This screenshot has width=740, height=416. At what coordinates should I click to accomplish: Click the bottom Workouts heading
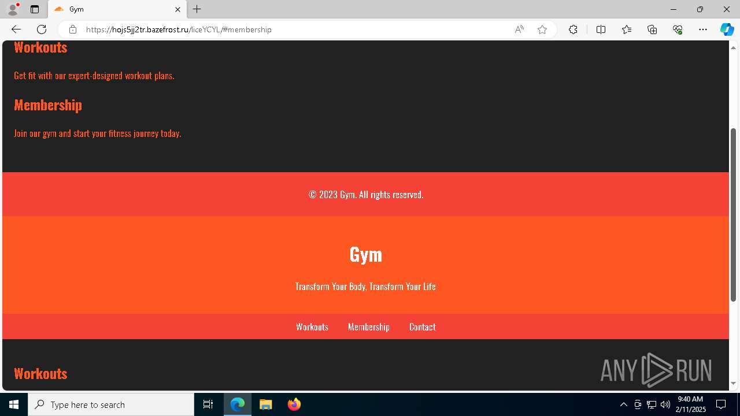pos(40,374)
